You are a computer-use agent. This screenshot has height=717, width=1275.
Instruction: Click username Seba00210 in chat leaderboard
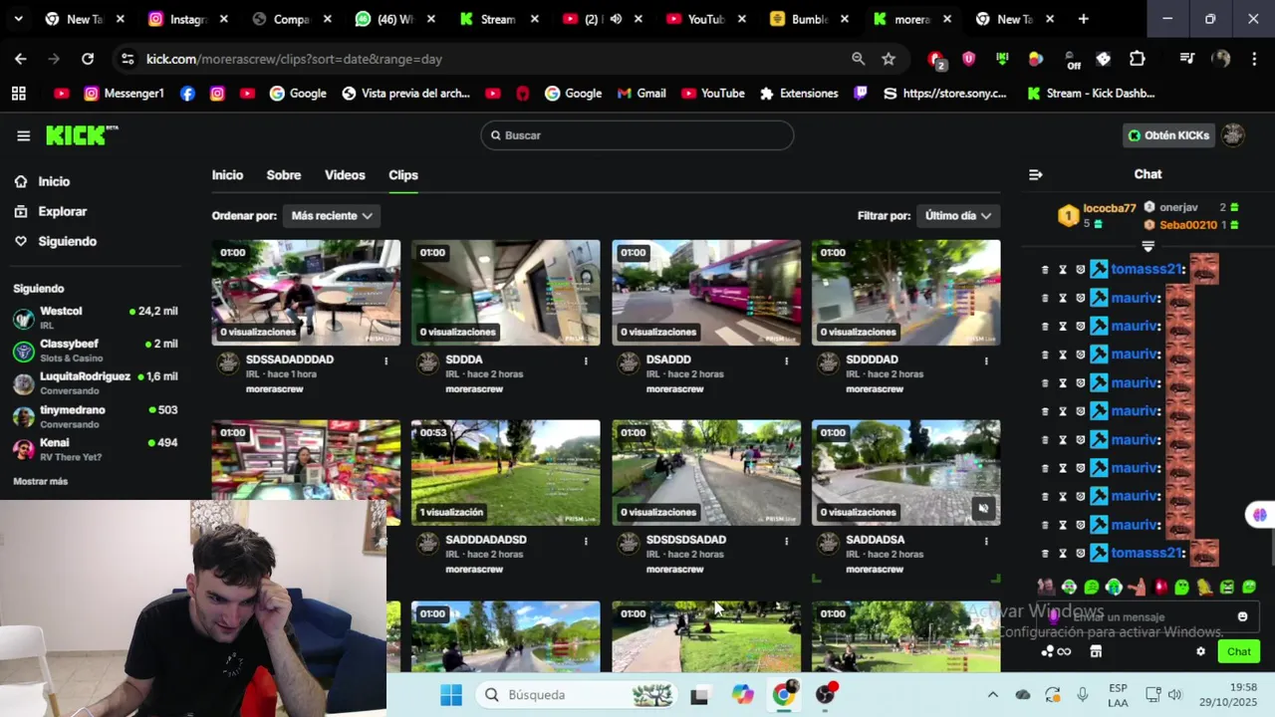click(x=1188, y=225)
